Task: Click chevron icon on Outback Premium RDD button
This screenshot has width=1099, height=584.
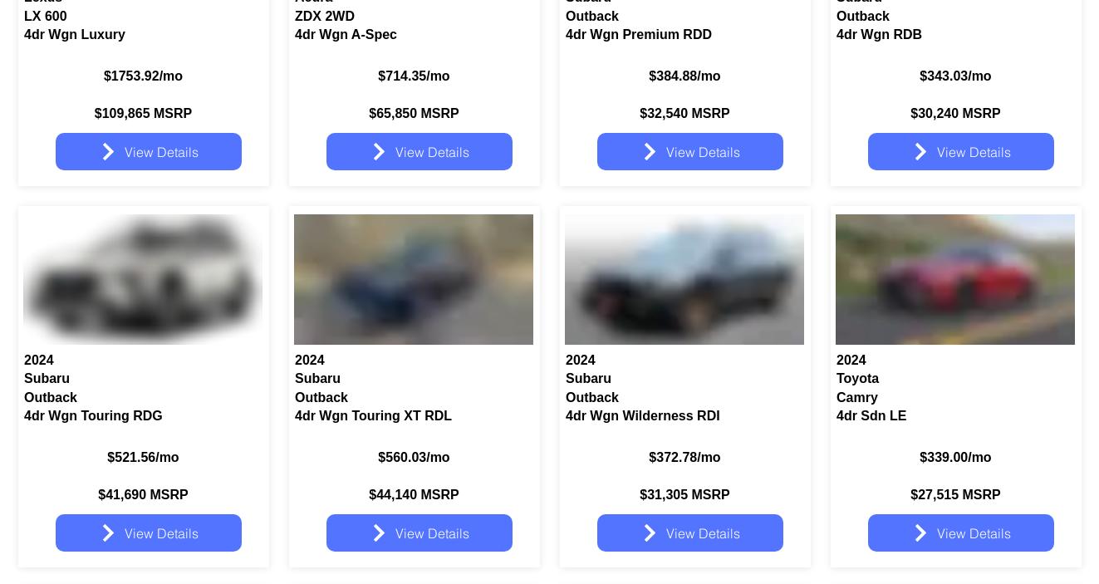Action: coord(650,152)
